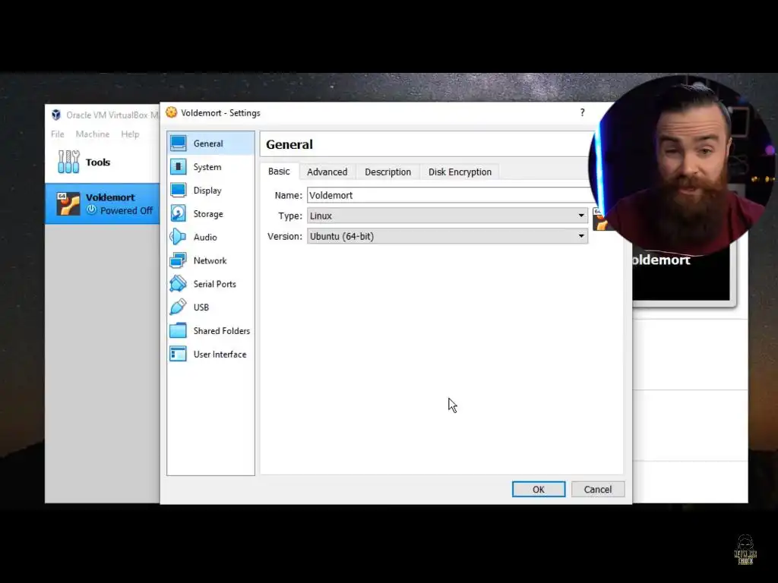Viewport: 778px width, 583px height.
Task: Click the Tools wrench icon in VirtualBox Manager
Action: 68,162
